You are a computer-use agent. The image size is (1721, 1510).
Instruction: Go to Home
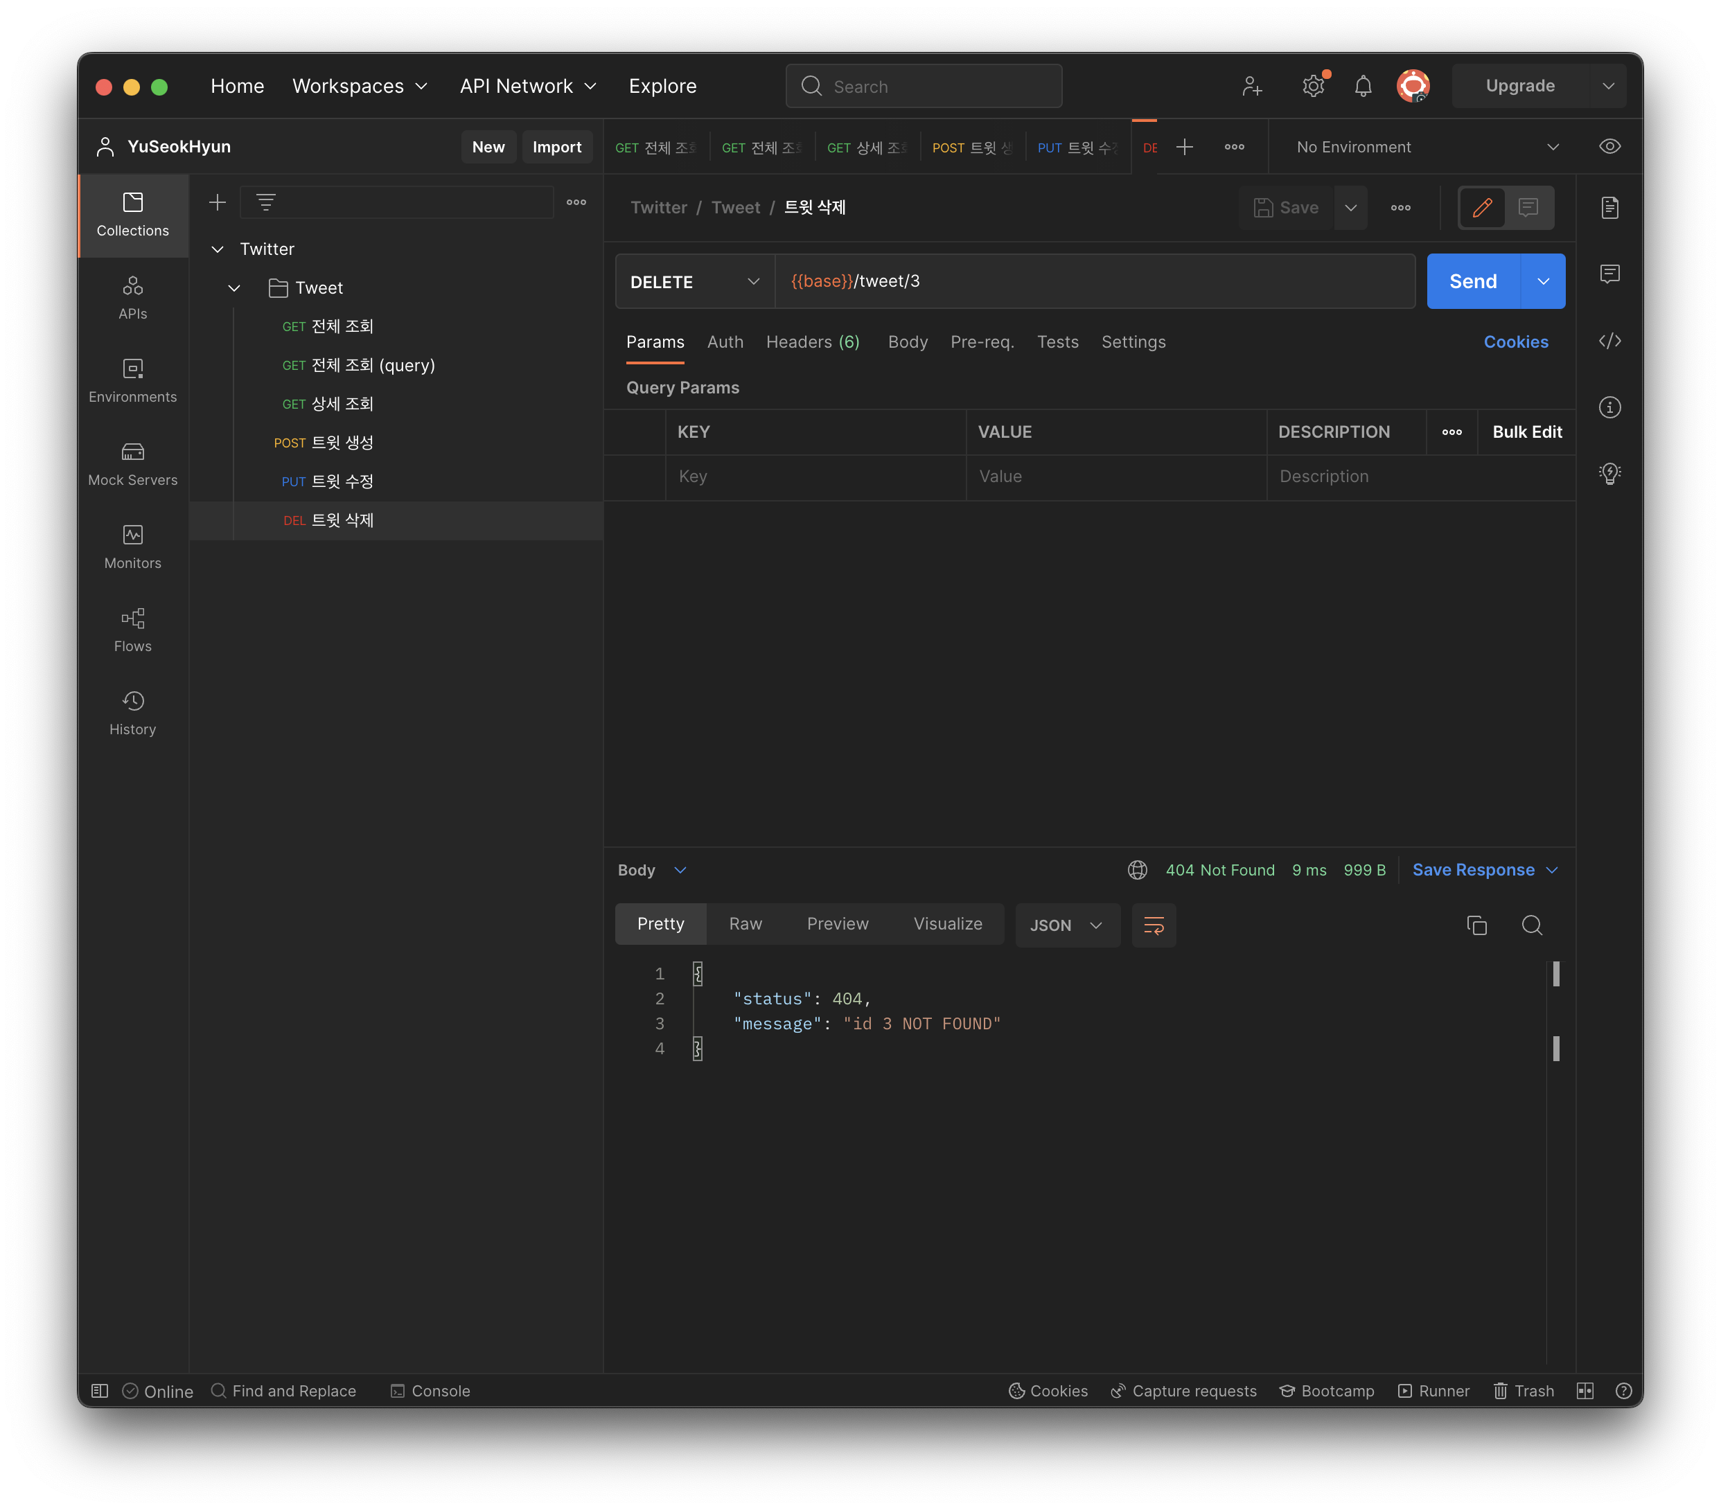(238, 86)
